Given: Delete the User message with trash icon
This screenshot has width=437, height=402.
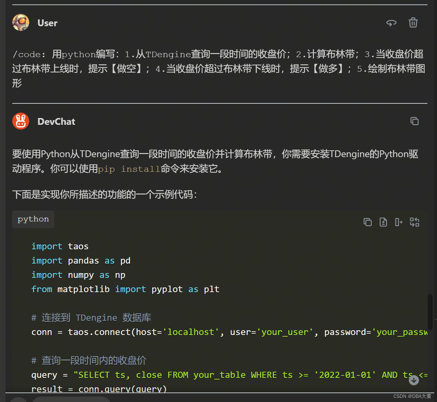Looking at the screenshot, I should coord(413,22).
